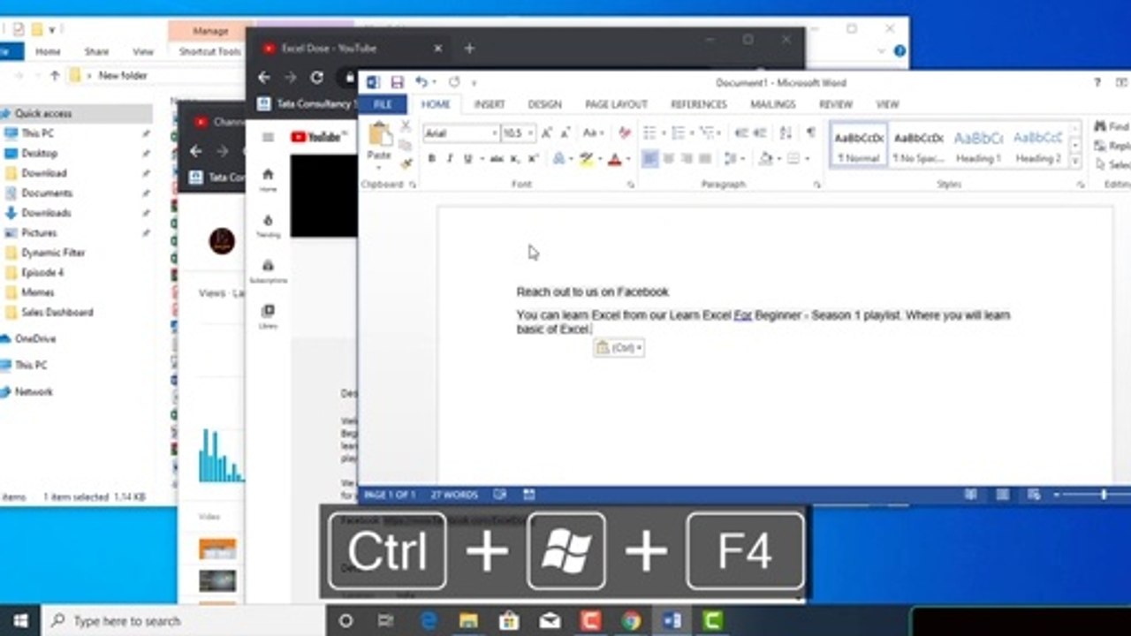Select Justify alignment in Word
The width and height of the screenshot is (1131, 636).
(x=705, y=159)
